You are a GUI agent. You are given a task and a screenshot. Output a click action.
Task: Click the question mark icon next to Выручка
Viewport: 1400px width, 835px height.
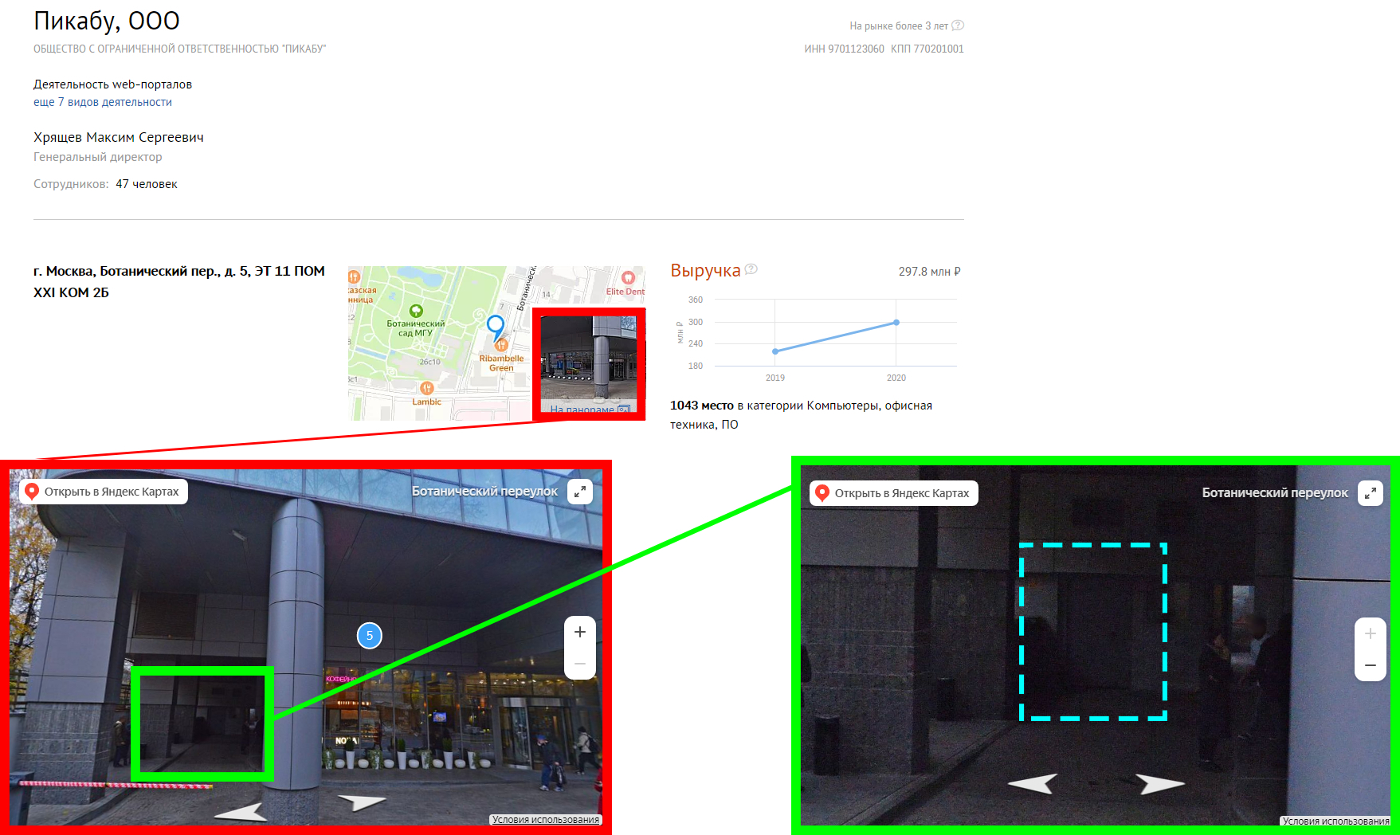751,269
